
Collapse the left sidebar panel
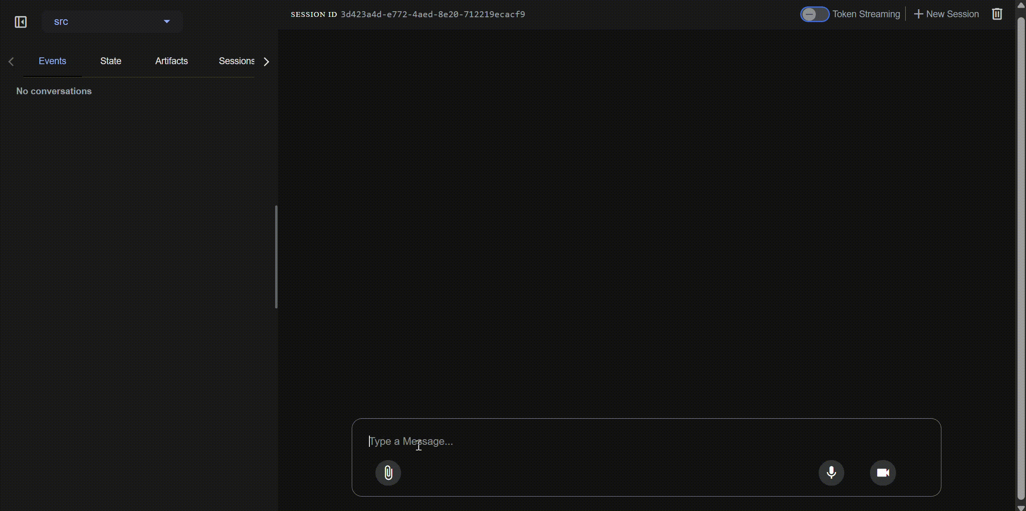tap(20, 22)
